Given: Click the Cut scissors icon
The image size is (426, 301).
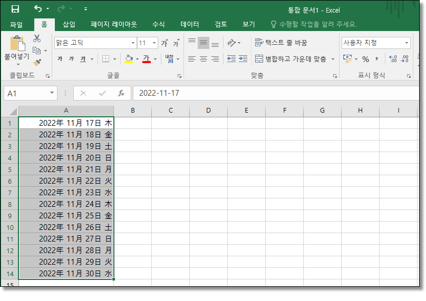Looking at the screenshot, I should (37, 38).
